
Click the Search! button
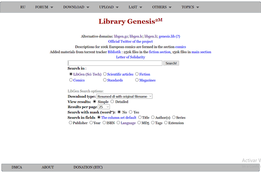pos(171,63)
